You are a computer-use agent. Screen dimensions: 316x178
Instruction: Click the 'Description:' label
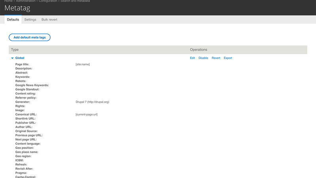(x=24, y=68)
